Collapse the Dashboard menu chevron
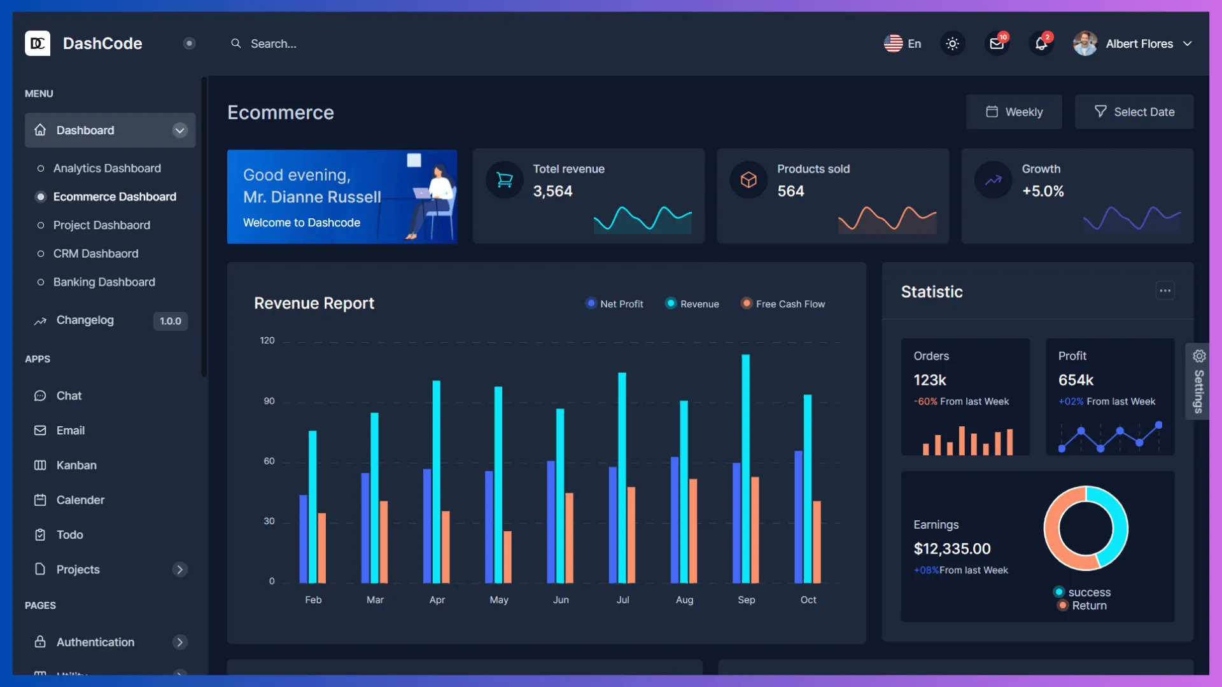The width and height of the screenshot is (1222, 687). click(x=180, y=130)
